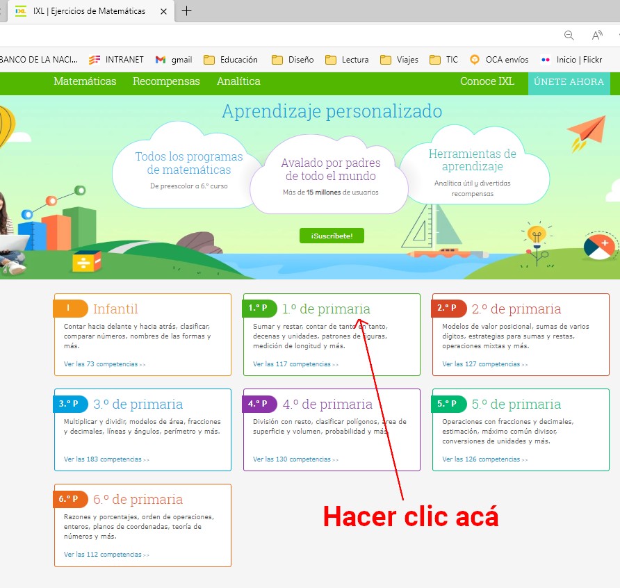Screen dimensions: 620x588
Task: Open the Inicio | Flickr bookmark
Action: point(571,60)
